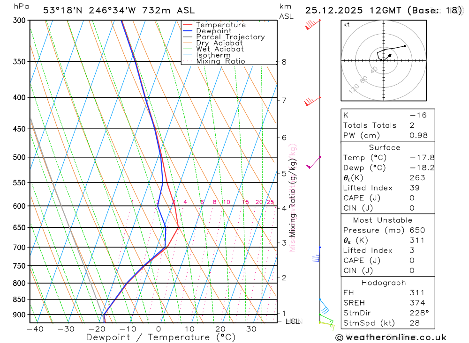
Task: Click the yellow-green surface wind barb
Action: tap(326, 326)
